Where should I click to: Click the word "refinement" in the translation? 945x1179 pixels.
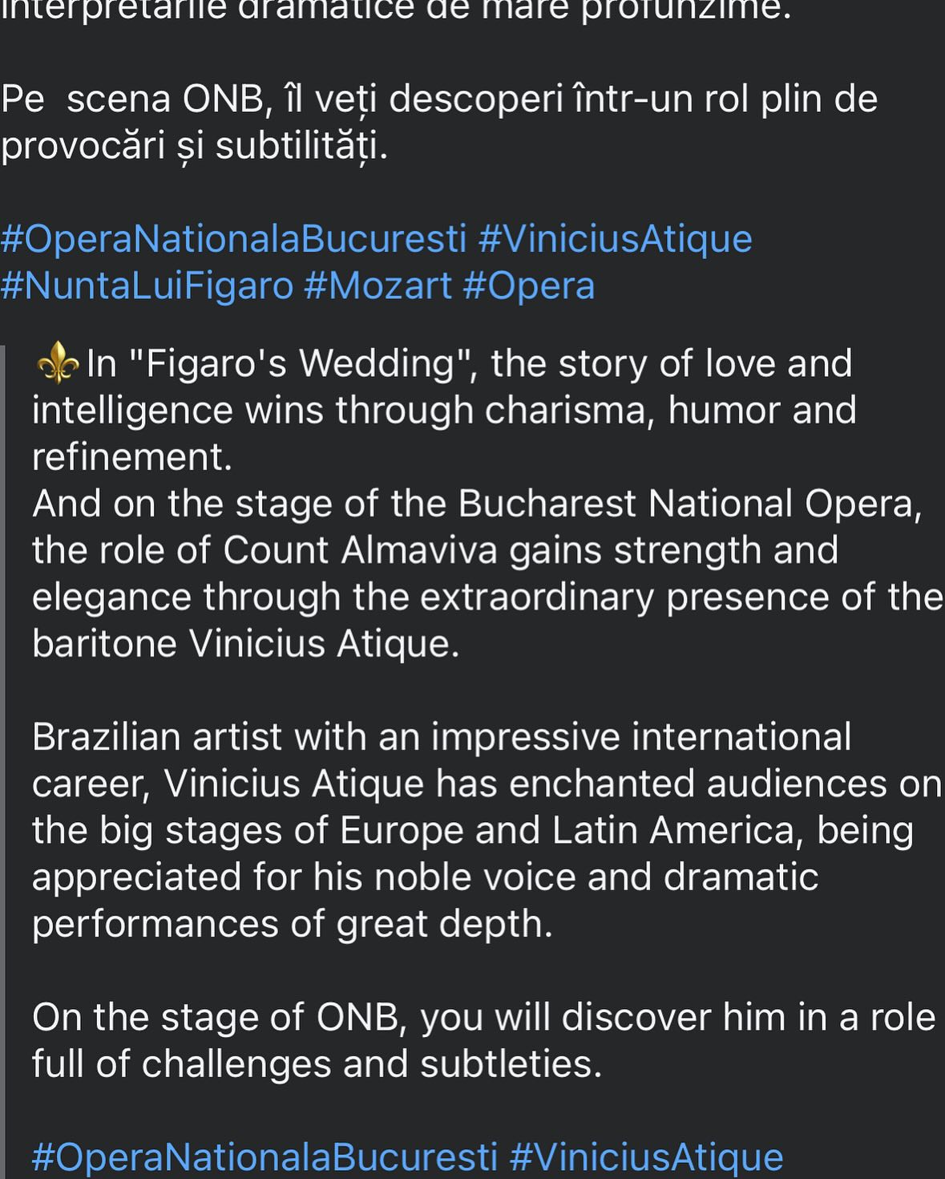131,457
